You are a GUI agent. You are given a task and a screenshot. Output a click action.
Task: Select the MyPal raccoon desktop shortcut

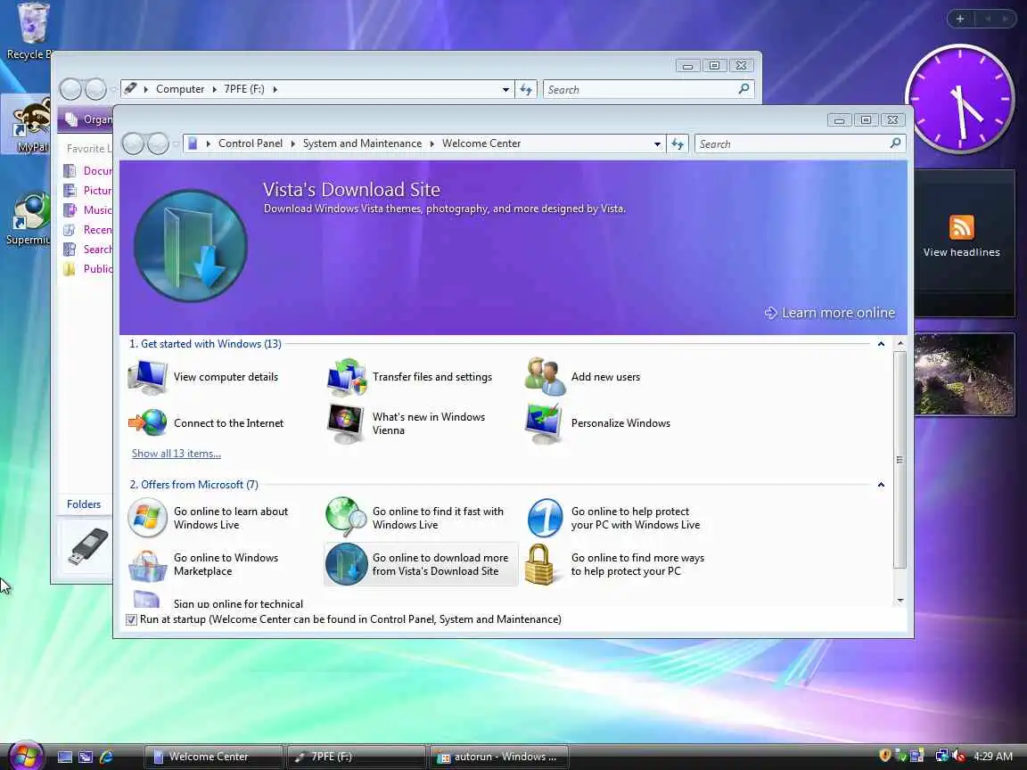(x=30, y=125)
